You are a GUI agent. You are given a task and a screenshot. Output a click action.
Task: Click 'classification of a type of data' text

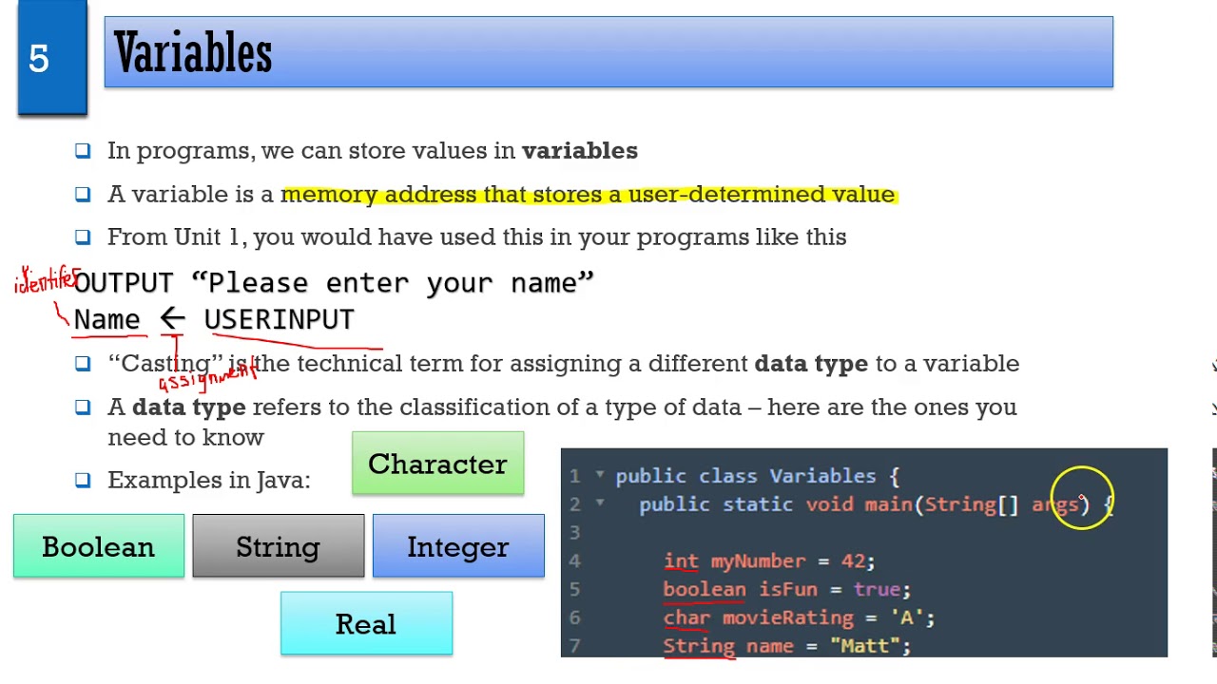(x=570, y=407)
